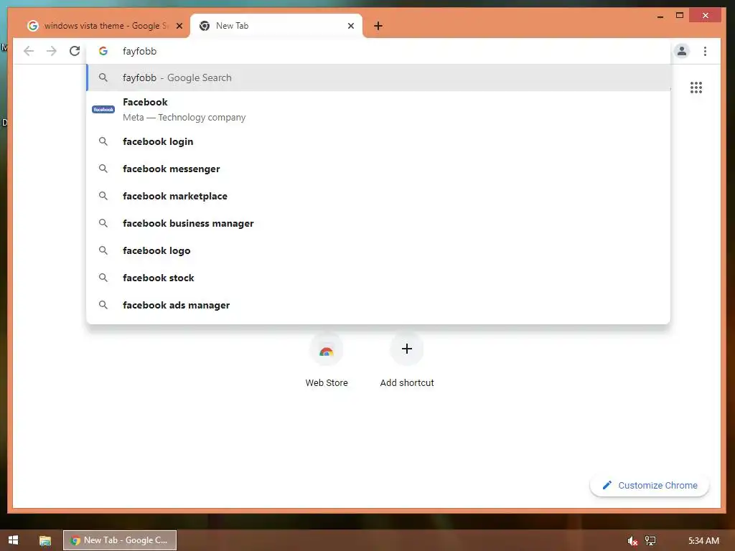Click the muted volume tray icon

632,541
